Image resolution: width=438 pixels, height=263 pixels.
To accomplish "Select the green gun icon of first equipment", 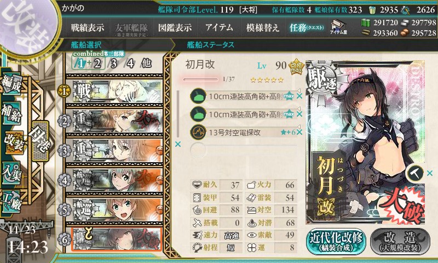I will pyautogui.click(x=198, y=96).
